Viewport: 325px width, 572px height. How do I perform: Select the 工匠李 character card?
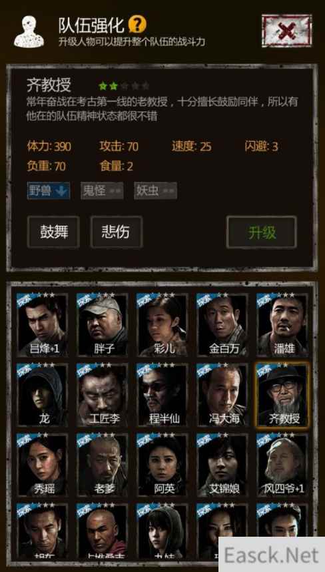103,395
